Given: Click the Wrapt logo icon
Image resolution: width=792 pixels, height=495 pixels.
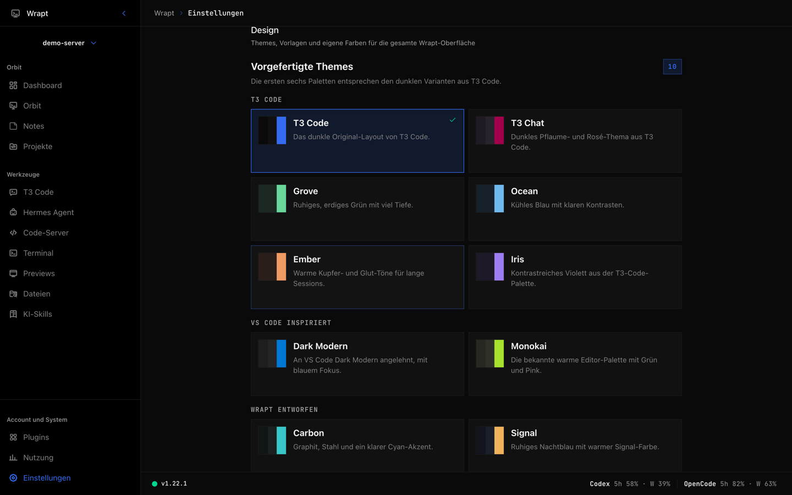Looking at the screenshot, I should point(15,13).
